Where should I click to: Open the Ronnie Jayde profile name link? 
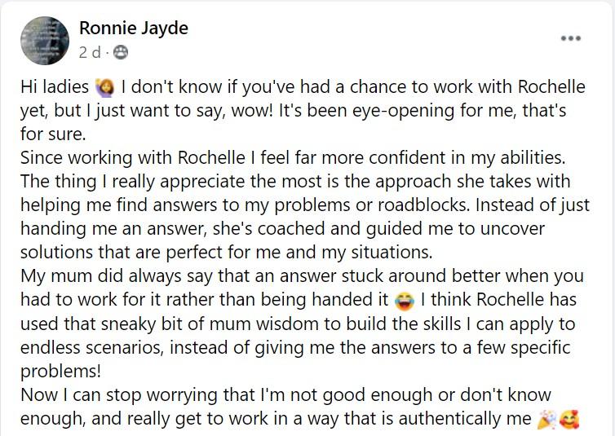[134, 28]
